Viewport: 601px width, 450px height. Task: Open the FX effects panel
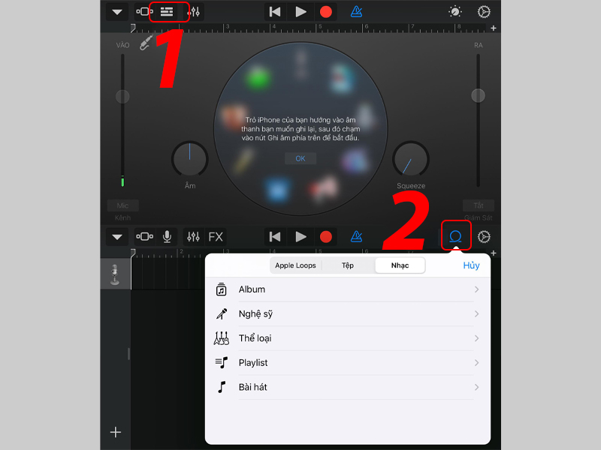[216, 237]
